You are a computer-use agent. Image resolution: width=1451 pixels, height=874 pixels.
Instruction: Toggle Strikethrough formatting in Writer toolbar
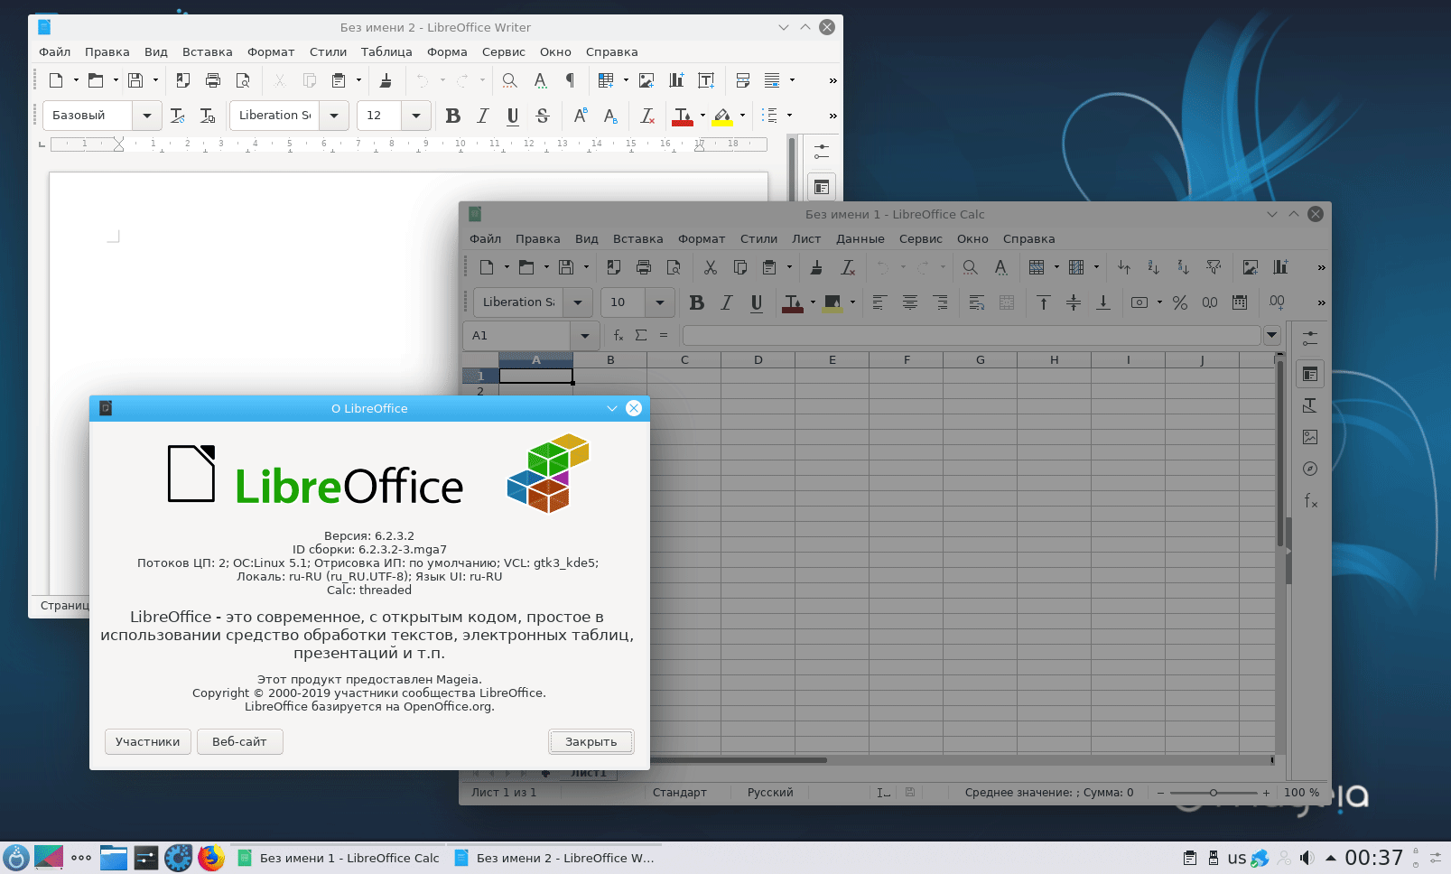[x=543, y=116]
